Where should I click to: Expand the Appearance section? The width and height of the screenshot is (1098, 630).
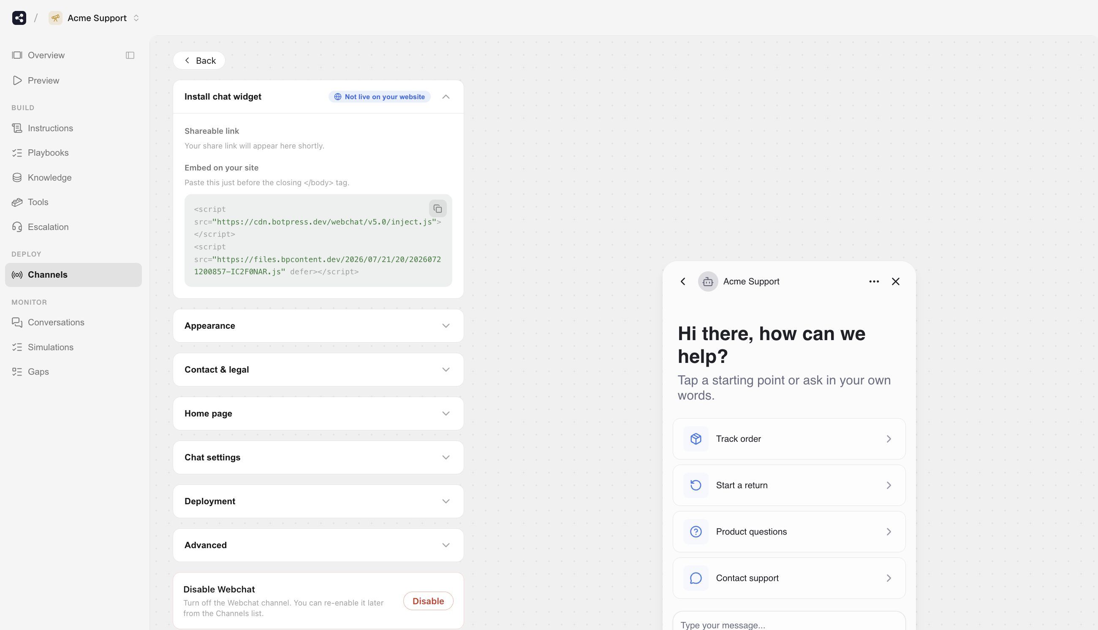318,326
